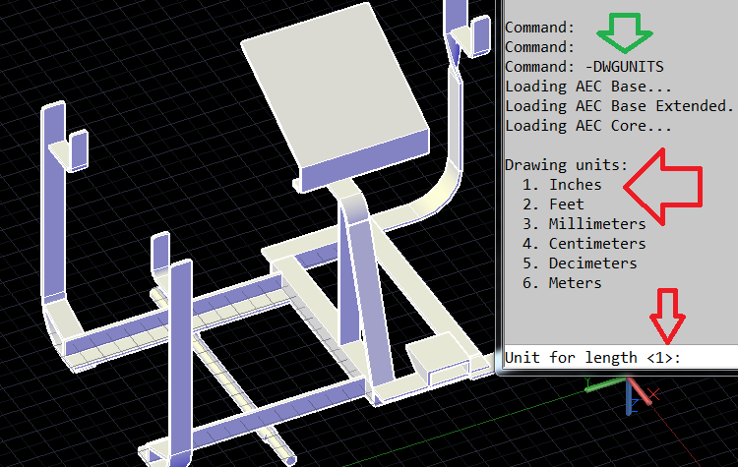This screenshot has width=738, height=467.
Task: Select the '5. Decimeters' option text
Action: tap(580, 263)
